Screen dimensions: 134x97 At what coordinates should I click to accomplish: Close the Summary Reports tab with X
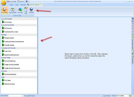(41, 5)
